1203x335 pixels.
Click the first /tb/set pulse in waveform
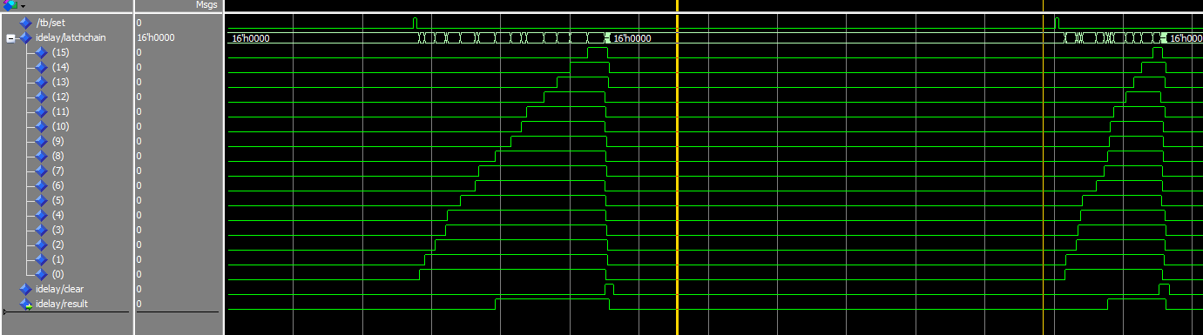pos(415,22)
